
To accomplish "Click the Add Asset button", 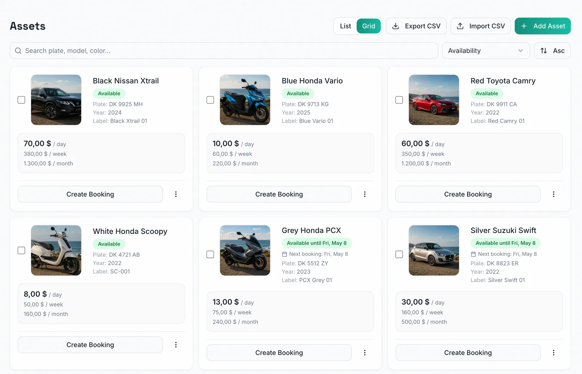I will point(543,26).
